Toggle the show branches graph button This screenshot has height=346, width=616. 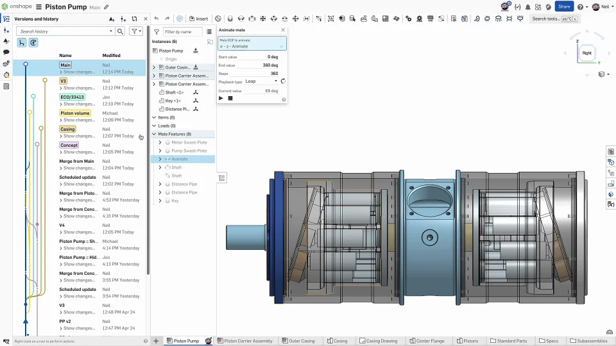(x=22, y=43)
